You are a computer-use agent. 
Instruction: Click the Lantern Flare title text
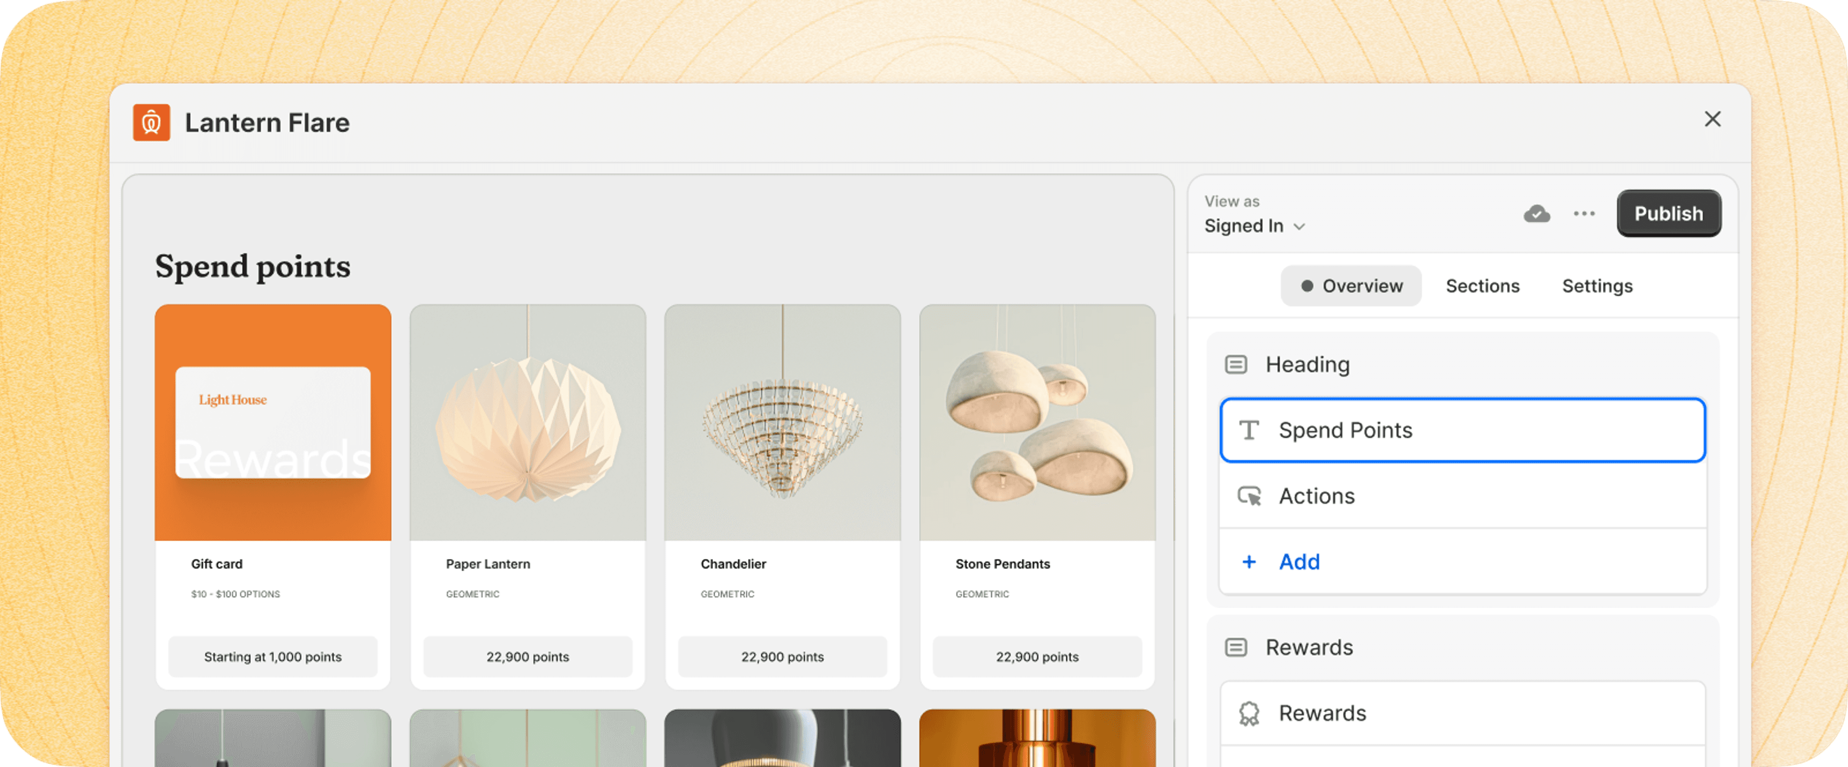tap(267, 123)
